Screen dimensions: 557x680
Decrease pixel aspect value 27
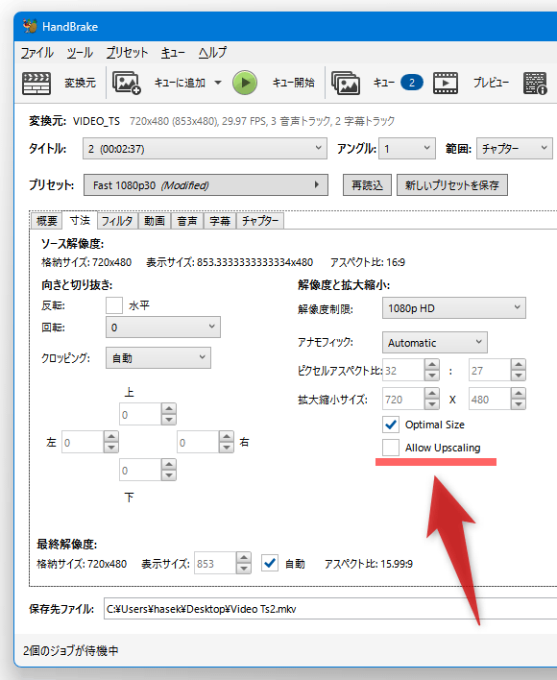coord(519,376)
